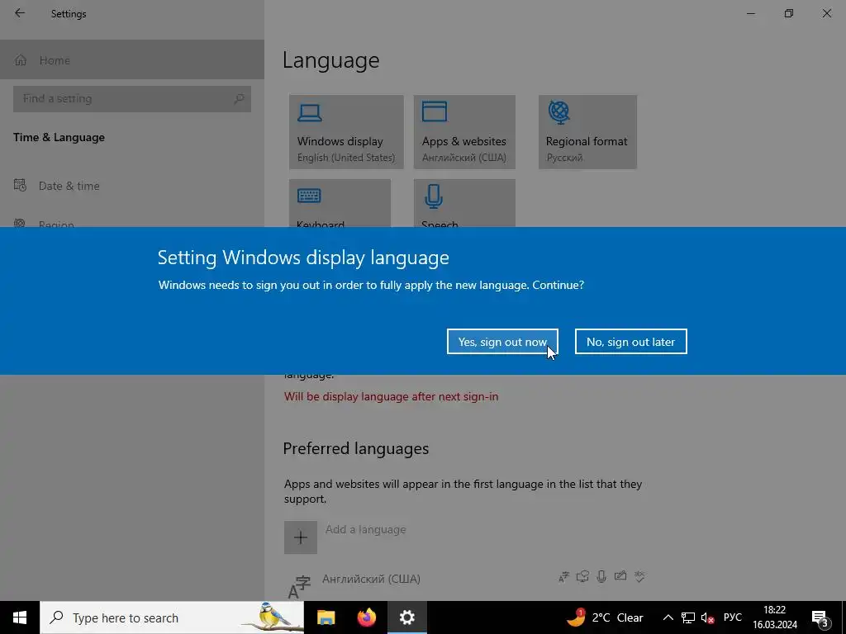Launch Firefox from the taskbar

[366, 617]
